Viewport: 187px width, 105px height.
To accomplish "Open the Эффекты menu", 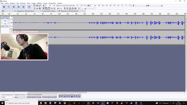I will click(x=39, y=3).
